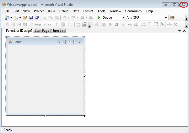Click Increase Horizontal Spacing icon
Image resolution: width=189 pixels, height=133 pixels.
click(x=176, y=24)
